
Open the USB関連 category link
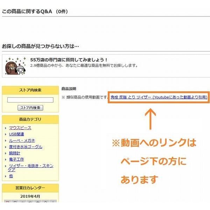click(x=16, y=134)
